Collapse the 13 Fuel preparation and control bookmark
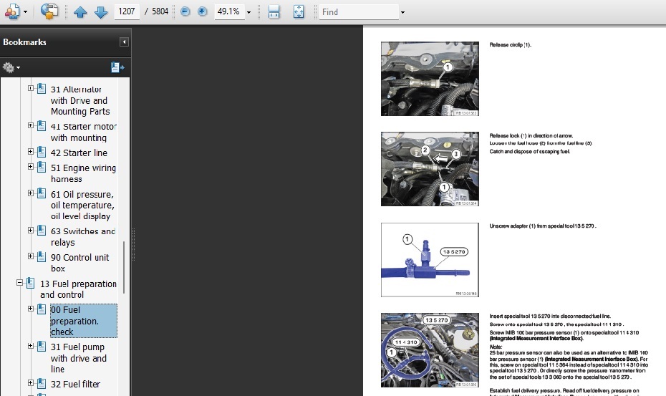 19,283
